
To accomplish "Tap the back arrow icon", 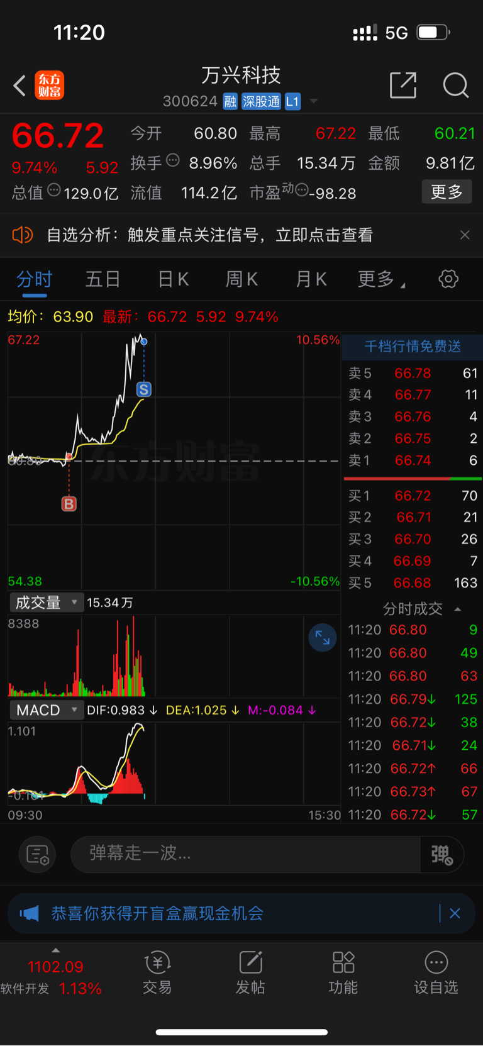I will (19, 86).
